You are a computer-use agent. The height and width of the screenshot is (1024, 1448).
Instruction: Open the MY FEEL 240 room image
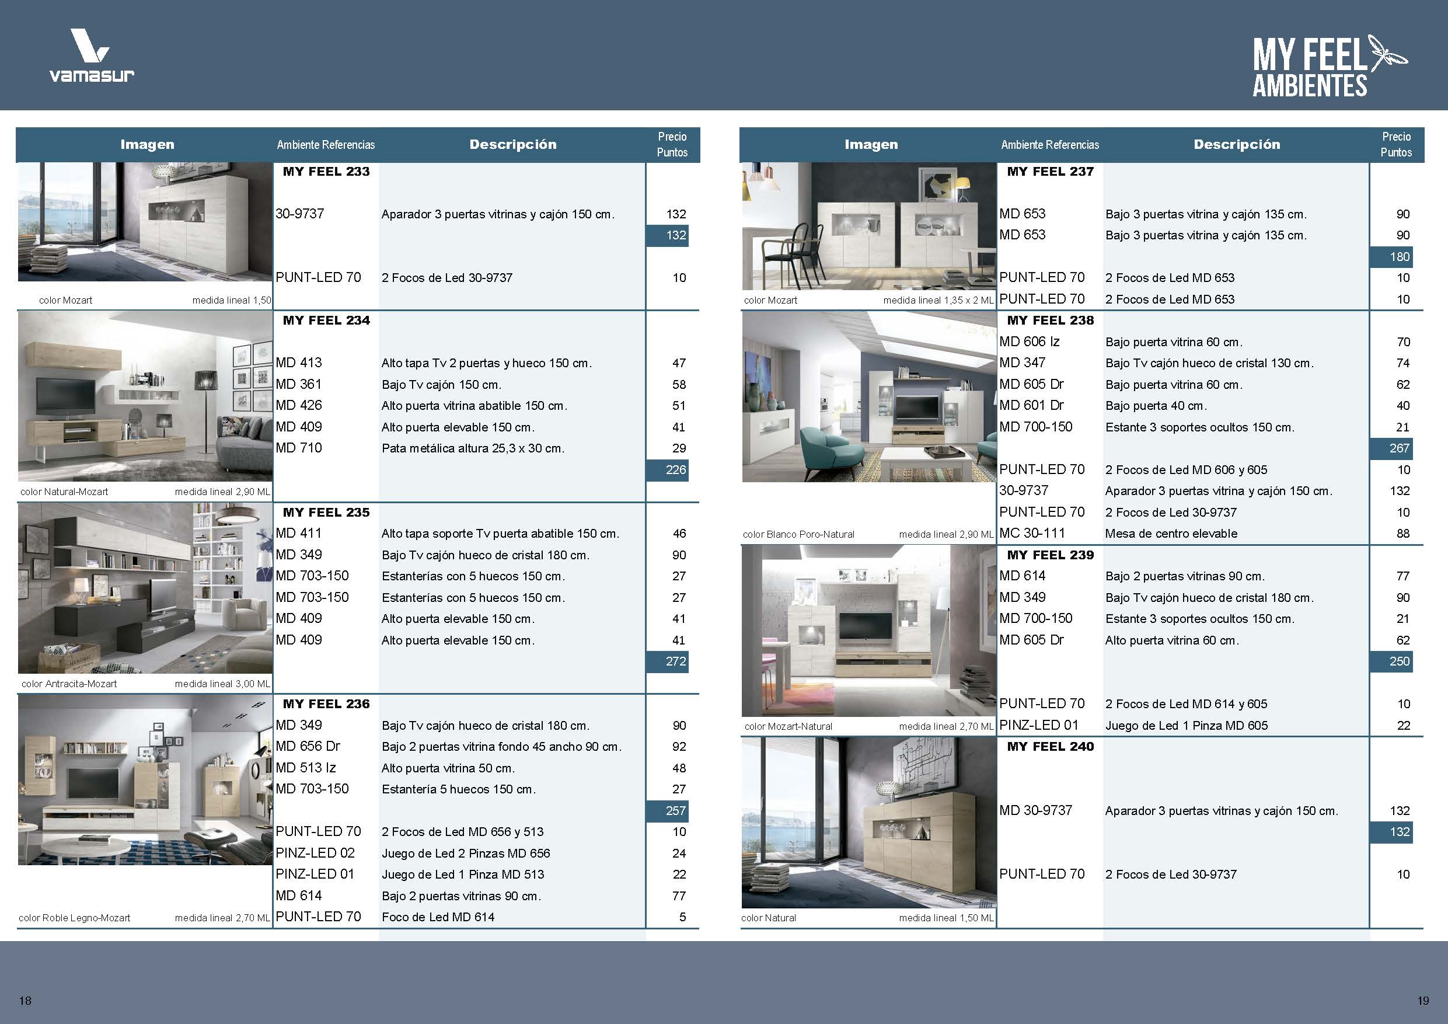tap(869, 823)
